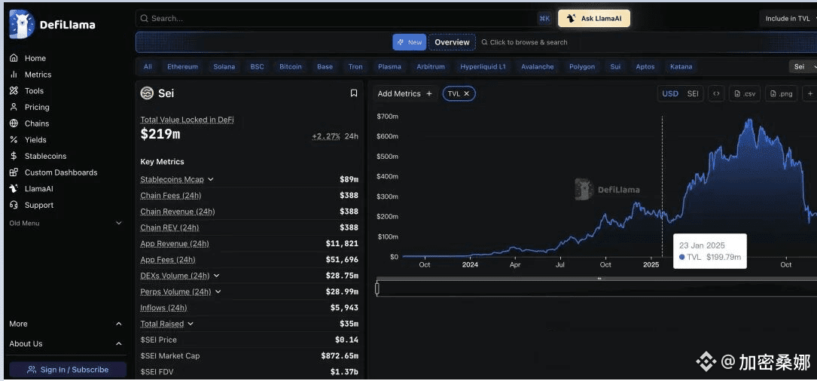Click the embed code icon button
Image resolution: width=817 pixels, height=381 pixels.
tap(716, 94)
